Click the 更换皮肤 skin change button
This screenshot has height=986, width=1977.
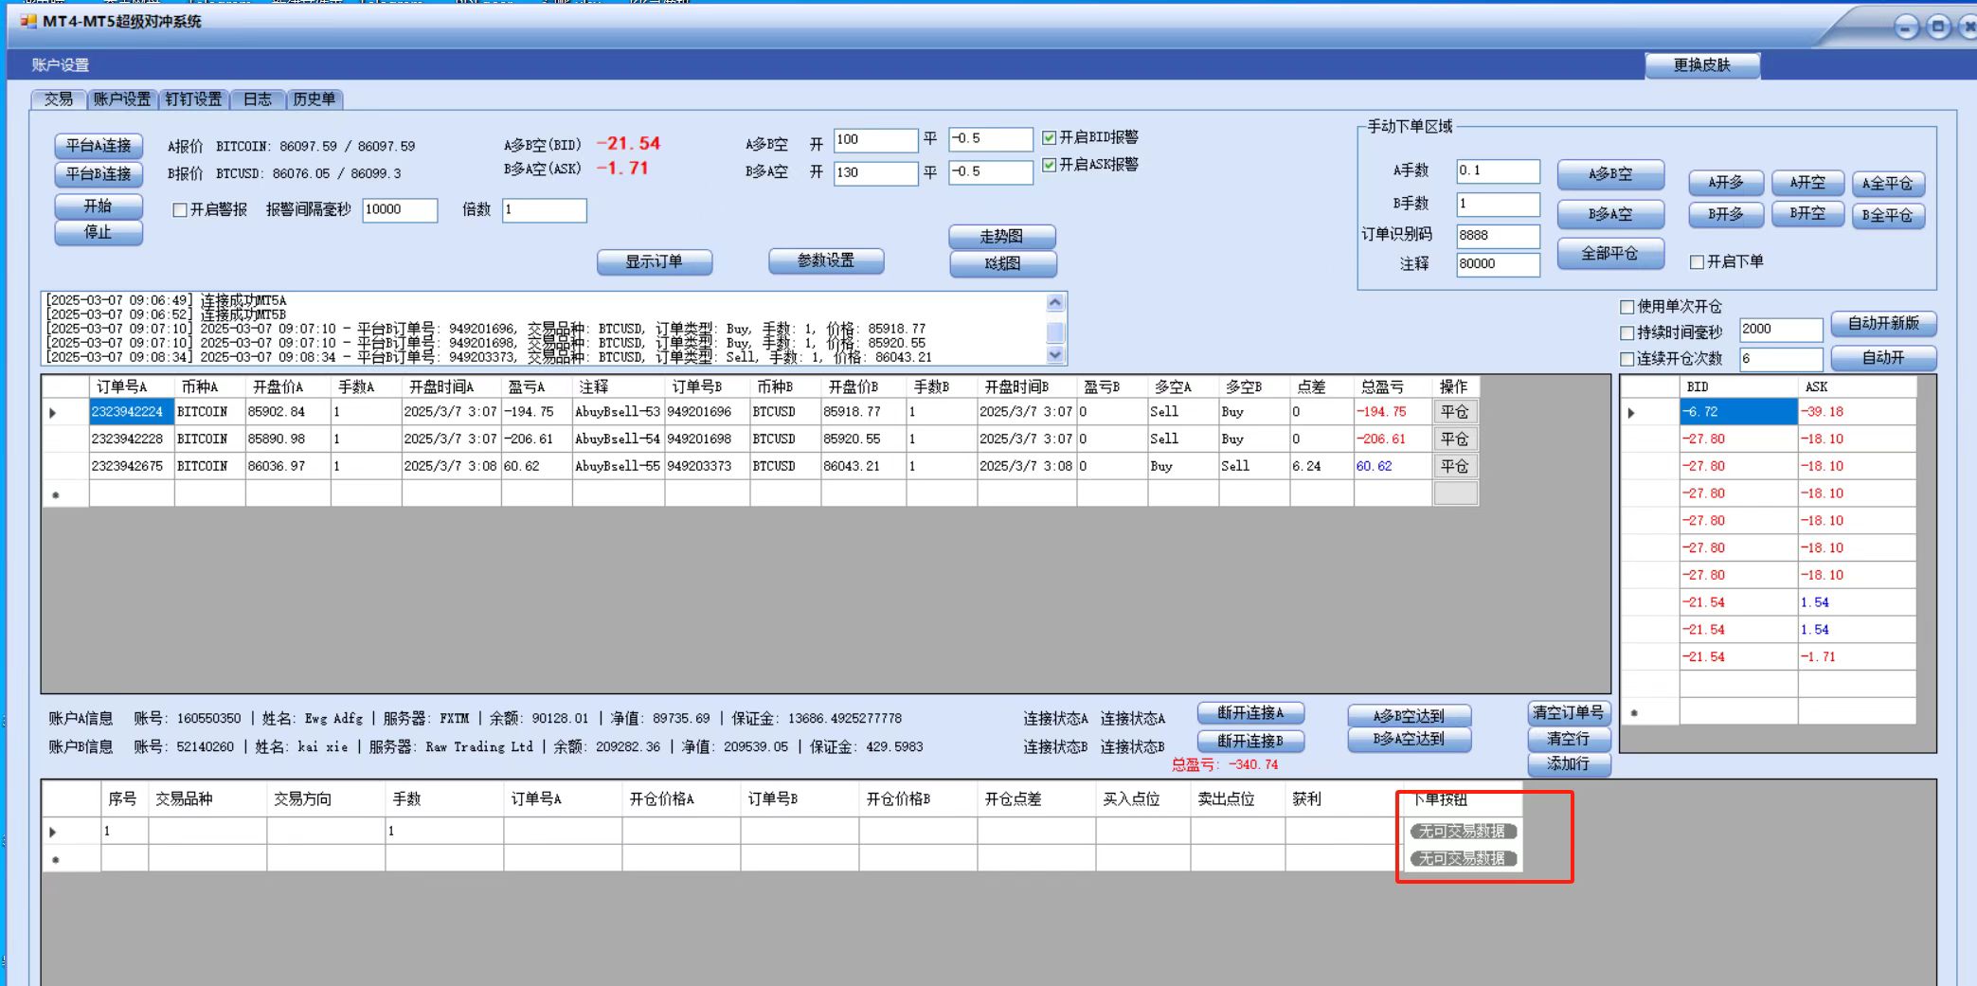click(x=1701, y=65)
